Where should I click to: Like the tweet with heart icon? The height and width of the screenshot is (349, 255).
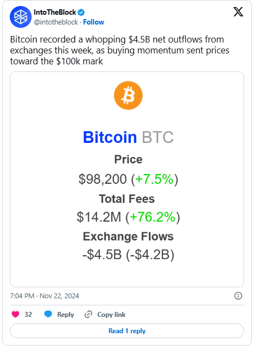pyautogui.click(x=15, y=315)
